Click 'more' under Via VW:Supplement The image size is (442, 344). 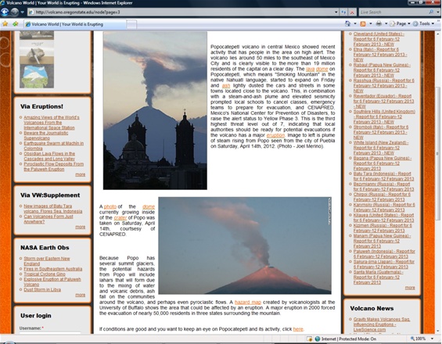click(x=81, y=227)
